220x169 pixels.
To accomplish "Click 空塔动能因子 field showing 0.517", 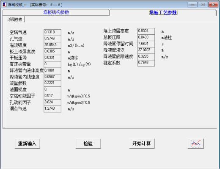I will [x=52, y=96].
